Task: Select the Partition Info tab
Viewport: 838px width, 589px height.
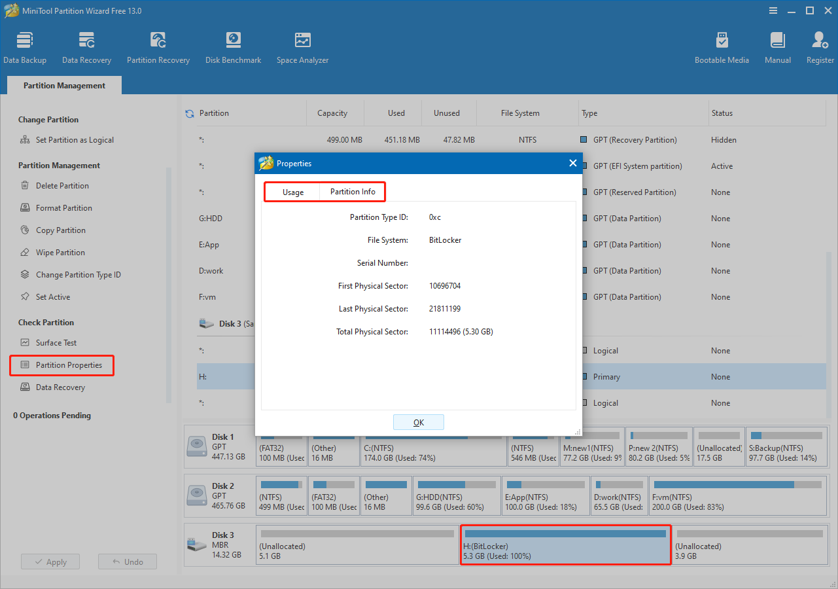Action: 352,192
